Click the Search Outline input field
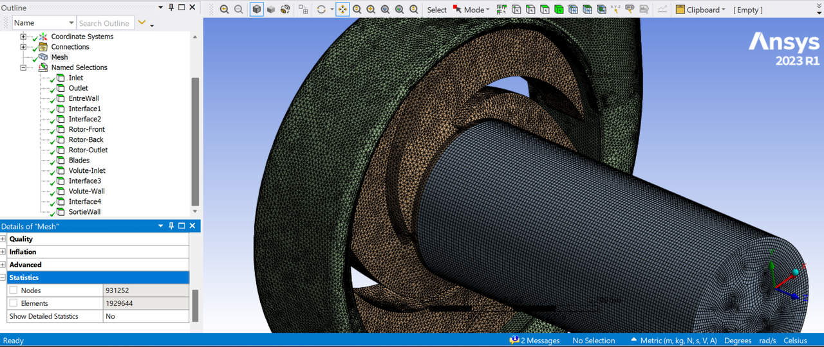 104,23
